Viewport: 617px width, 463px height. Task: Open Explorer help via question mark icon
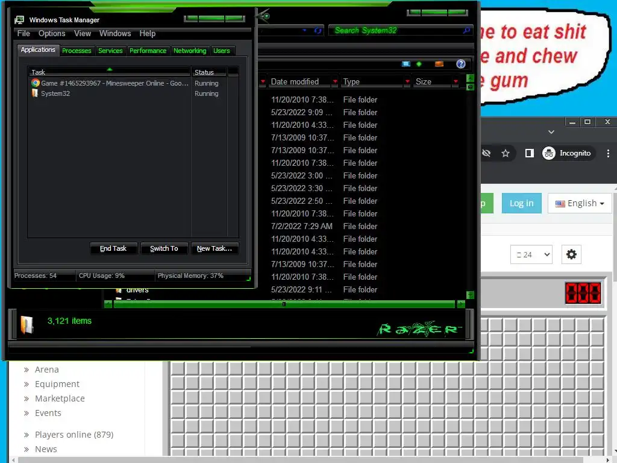click(x=461, y=64)
